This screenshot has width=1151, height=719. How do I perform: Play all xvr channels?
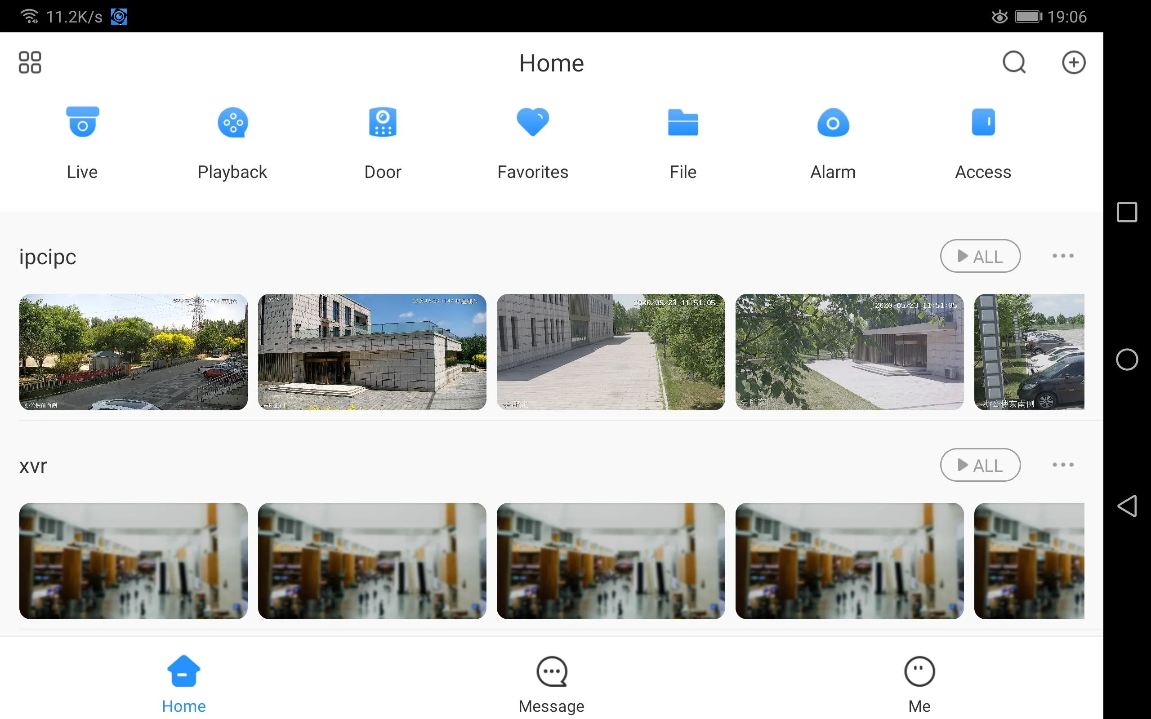[980, 465]
